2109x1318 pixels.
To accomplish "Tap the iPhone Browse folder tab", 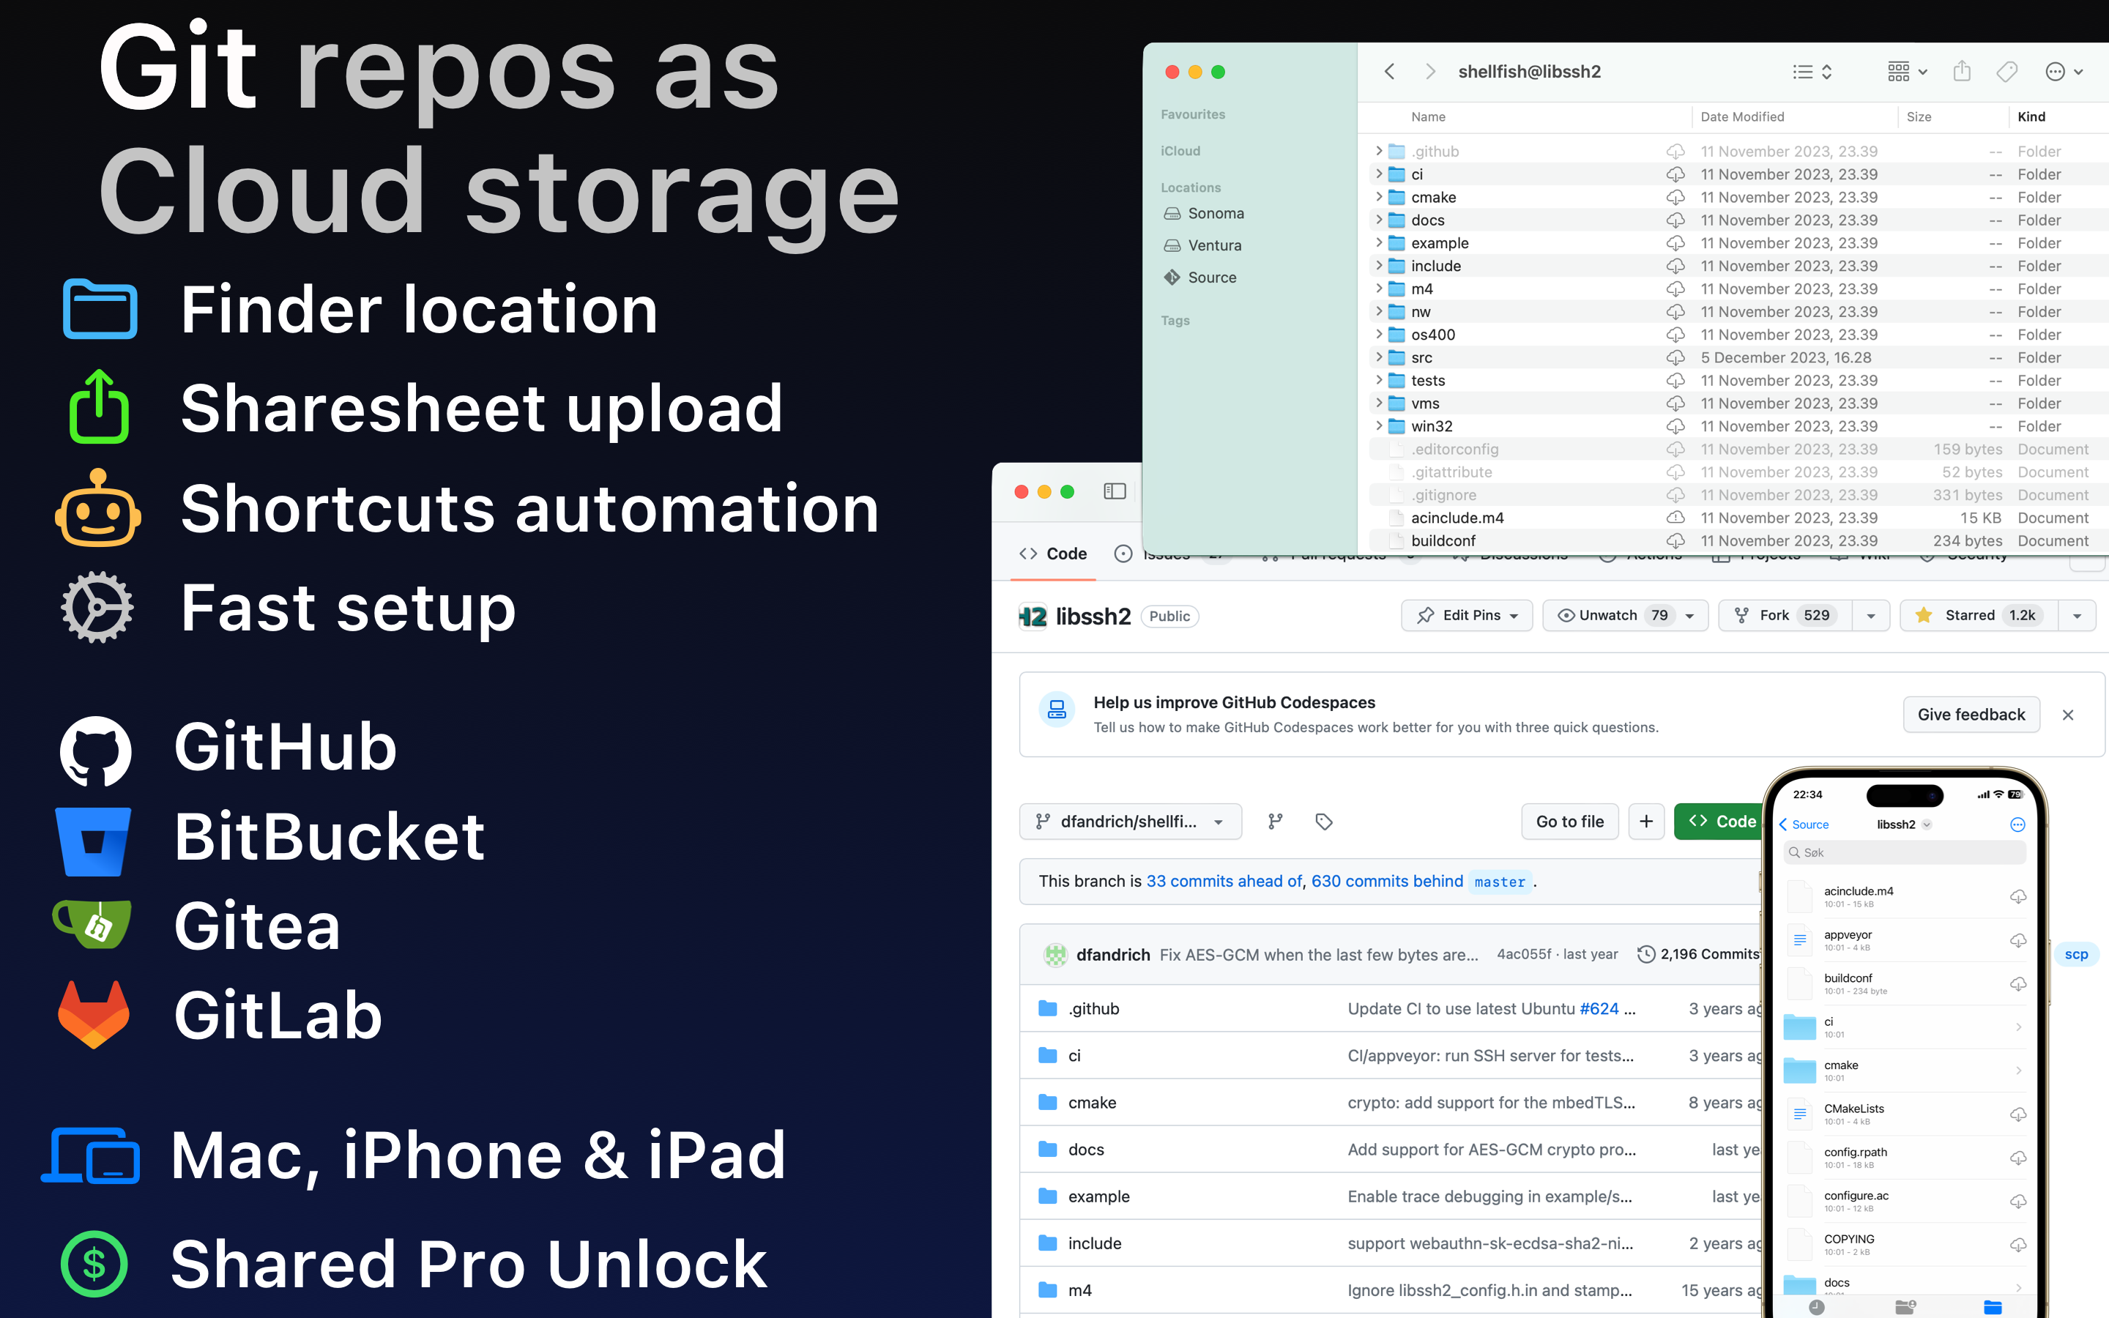I will coord(1993,1307).
